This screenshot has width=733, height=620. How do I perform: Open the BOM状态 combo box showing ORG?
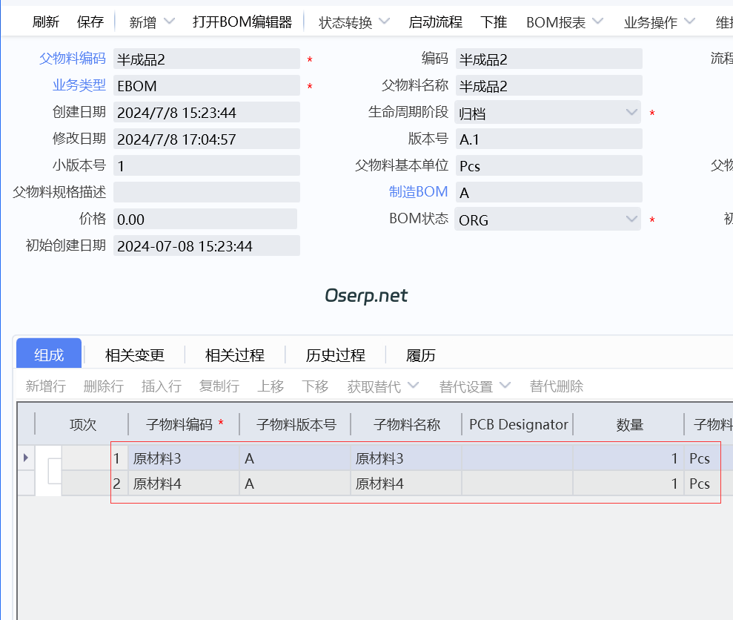[631, 220]
